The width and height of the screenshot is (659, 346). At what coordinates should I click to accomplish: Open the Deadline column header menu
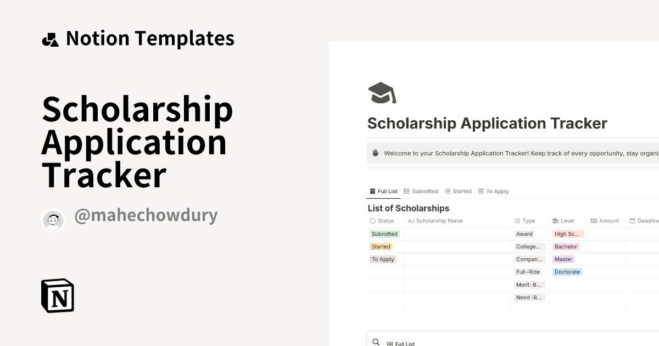point(645,221)
